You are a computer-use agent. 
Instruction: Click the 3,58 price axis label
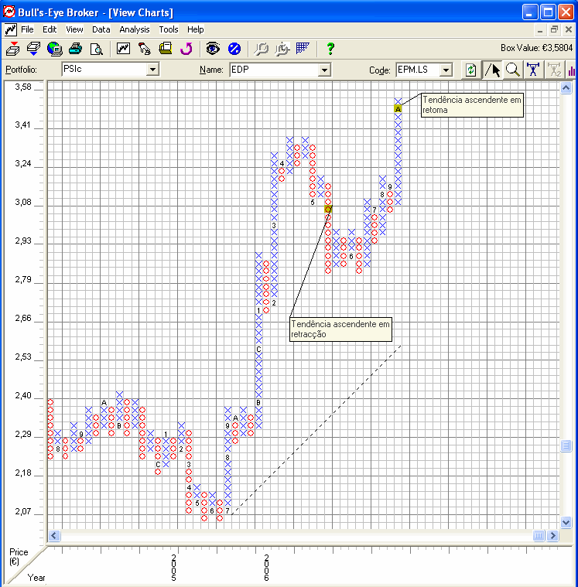(23, 87)
